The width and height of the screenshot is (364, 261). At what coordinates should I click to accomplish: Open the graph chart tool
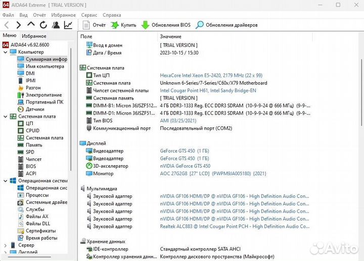click(x=68, y=25)
